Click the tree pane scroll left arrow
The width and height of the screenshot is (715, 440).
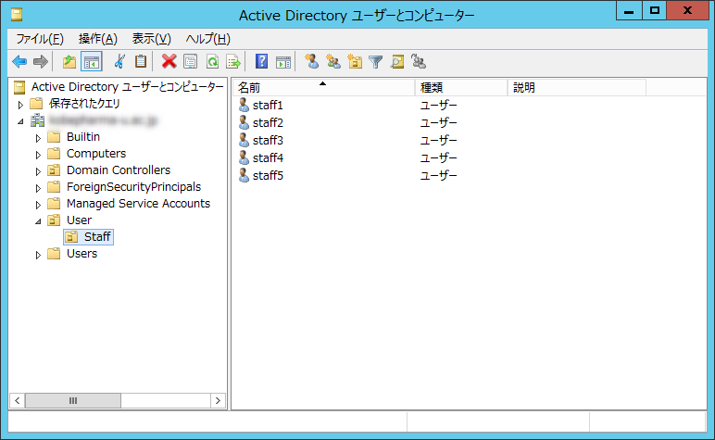pyautogui.click(x=18, y=401)
